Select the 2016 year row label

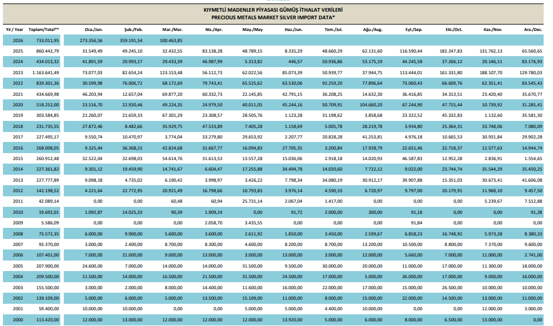click(x=18, y=148)
